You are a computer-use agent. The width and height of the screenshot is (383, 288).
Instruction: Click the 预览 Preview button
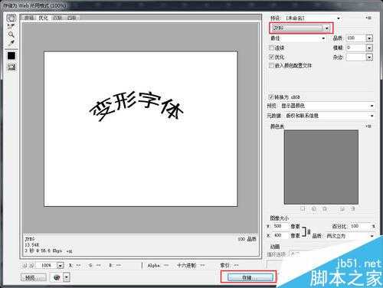[x=34, y=278]
